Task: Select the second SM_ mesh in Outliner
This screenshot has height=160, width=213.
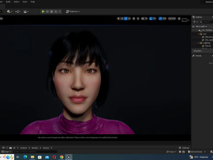Action: tap(207, 40)
